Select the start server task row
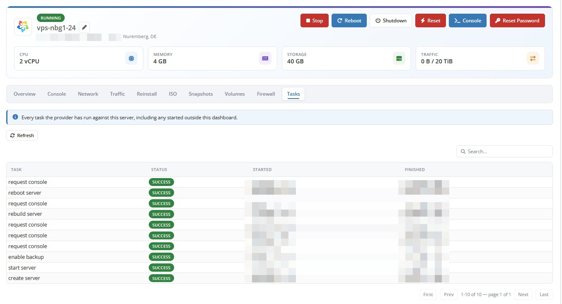This screenshot has width=562, height=304. (x=279, y=268)
